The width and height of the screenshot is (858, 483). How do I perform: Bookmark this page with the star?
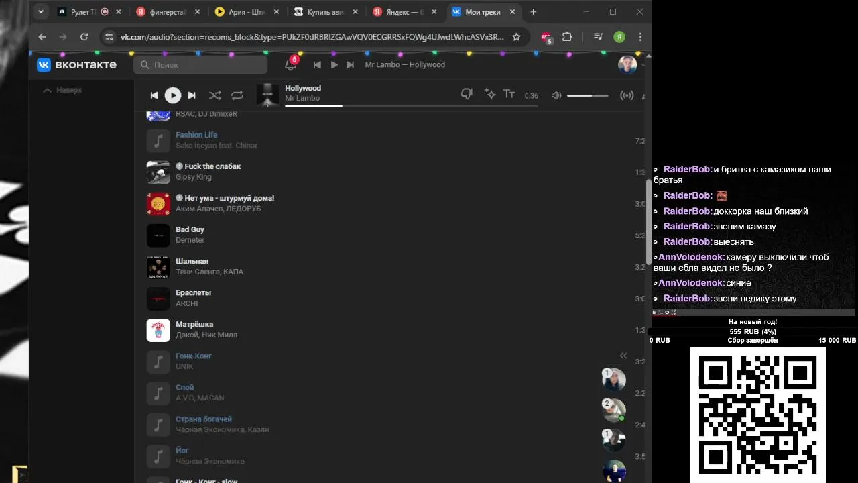click(516, 37)
